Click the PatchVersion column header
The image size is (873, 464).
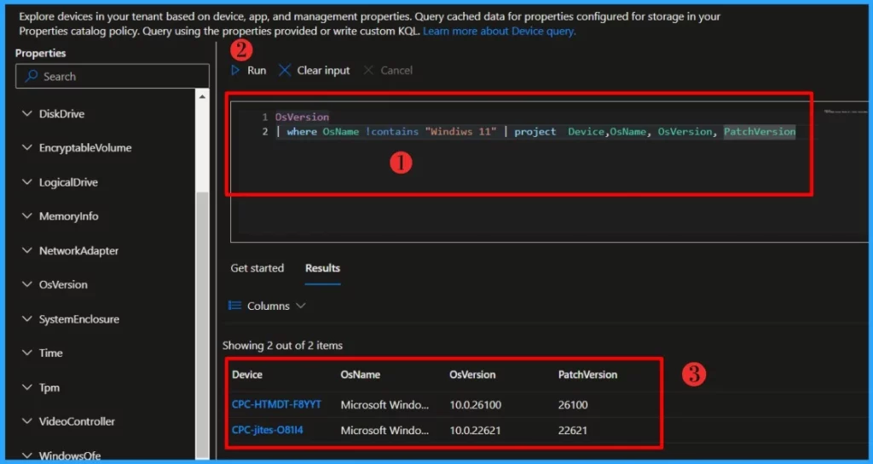tap(587, 375)
